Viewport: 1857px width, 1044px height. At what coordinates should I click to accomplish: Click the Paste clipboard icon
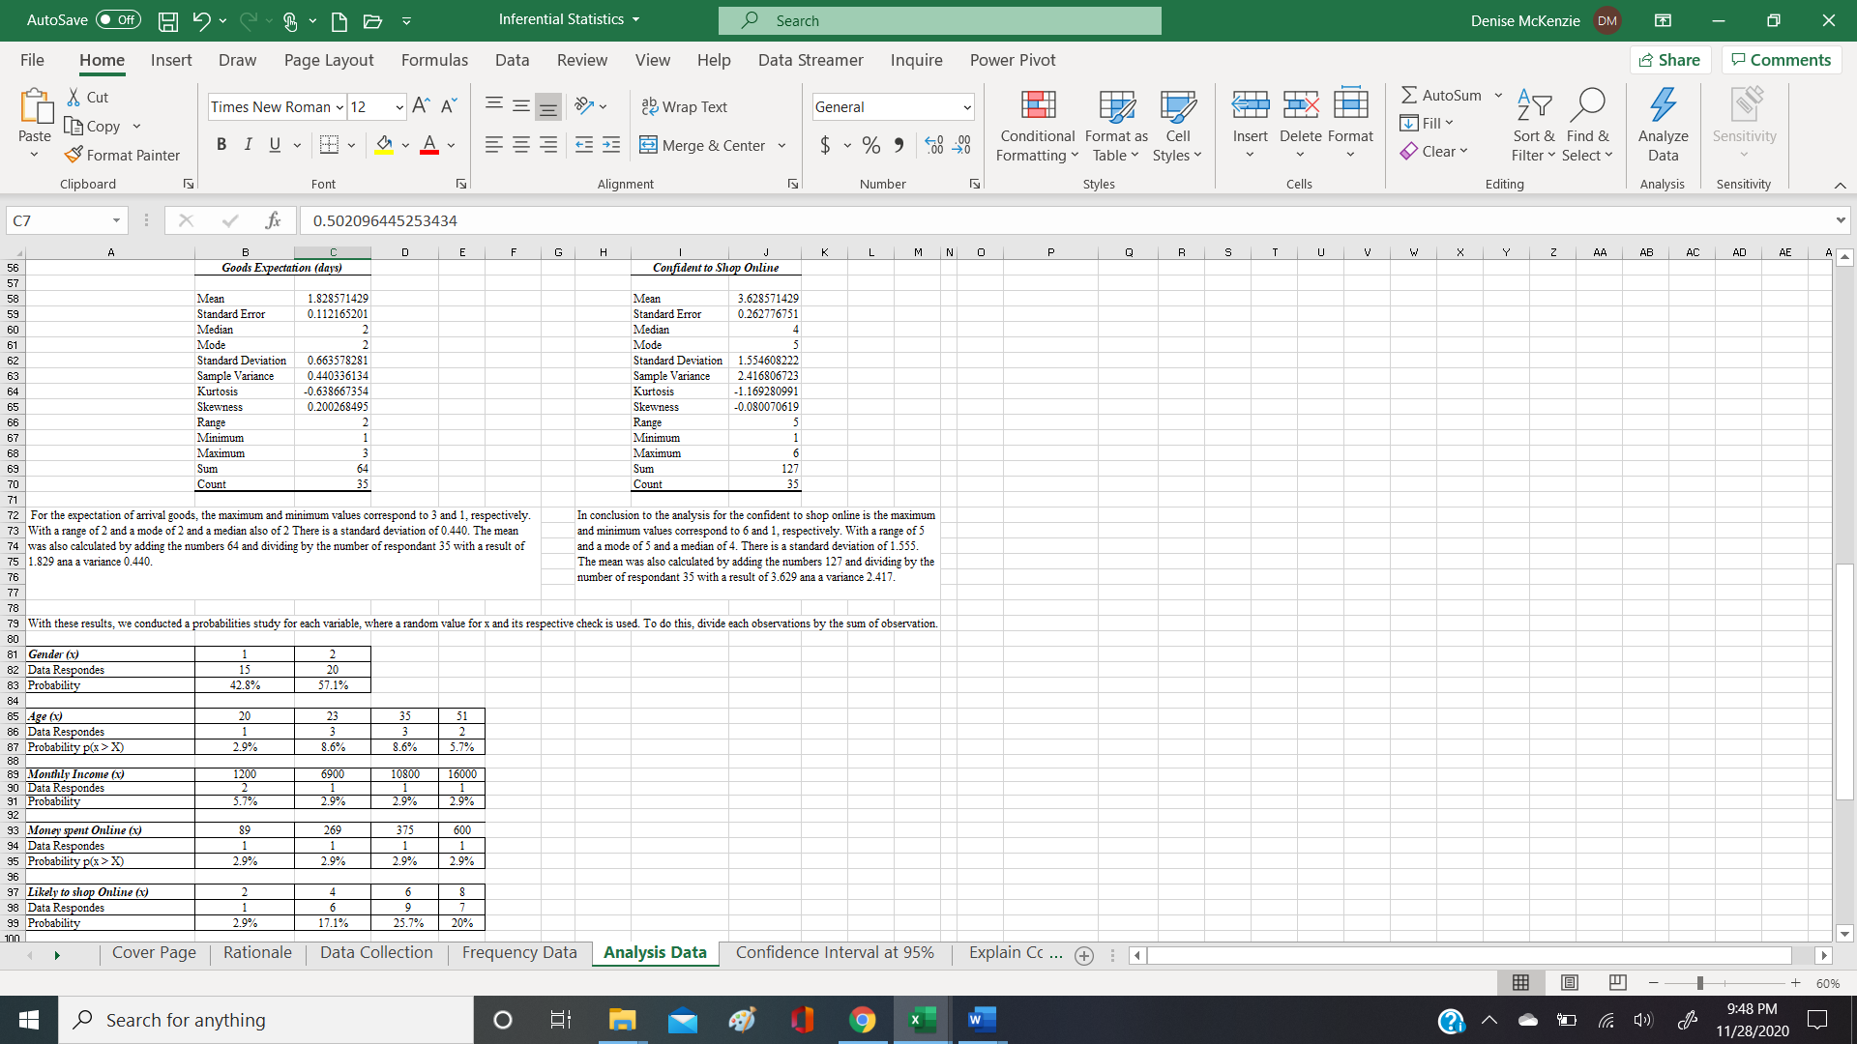click(35, 106)
